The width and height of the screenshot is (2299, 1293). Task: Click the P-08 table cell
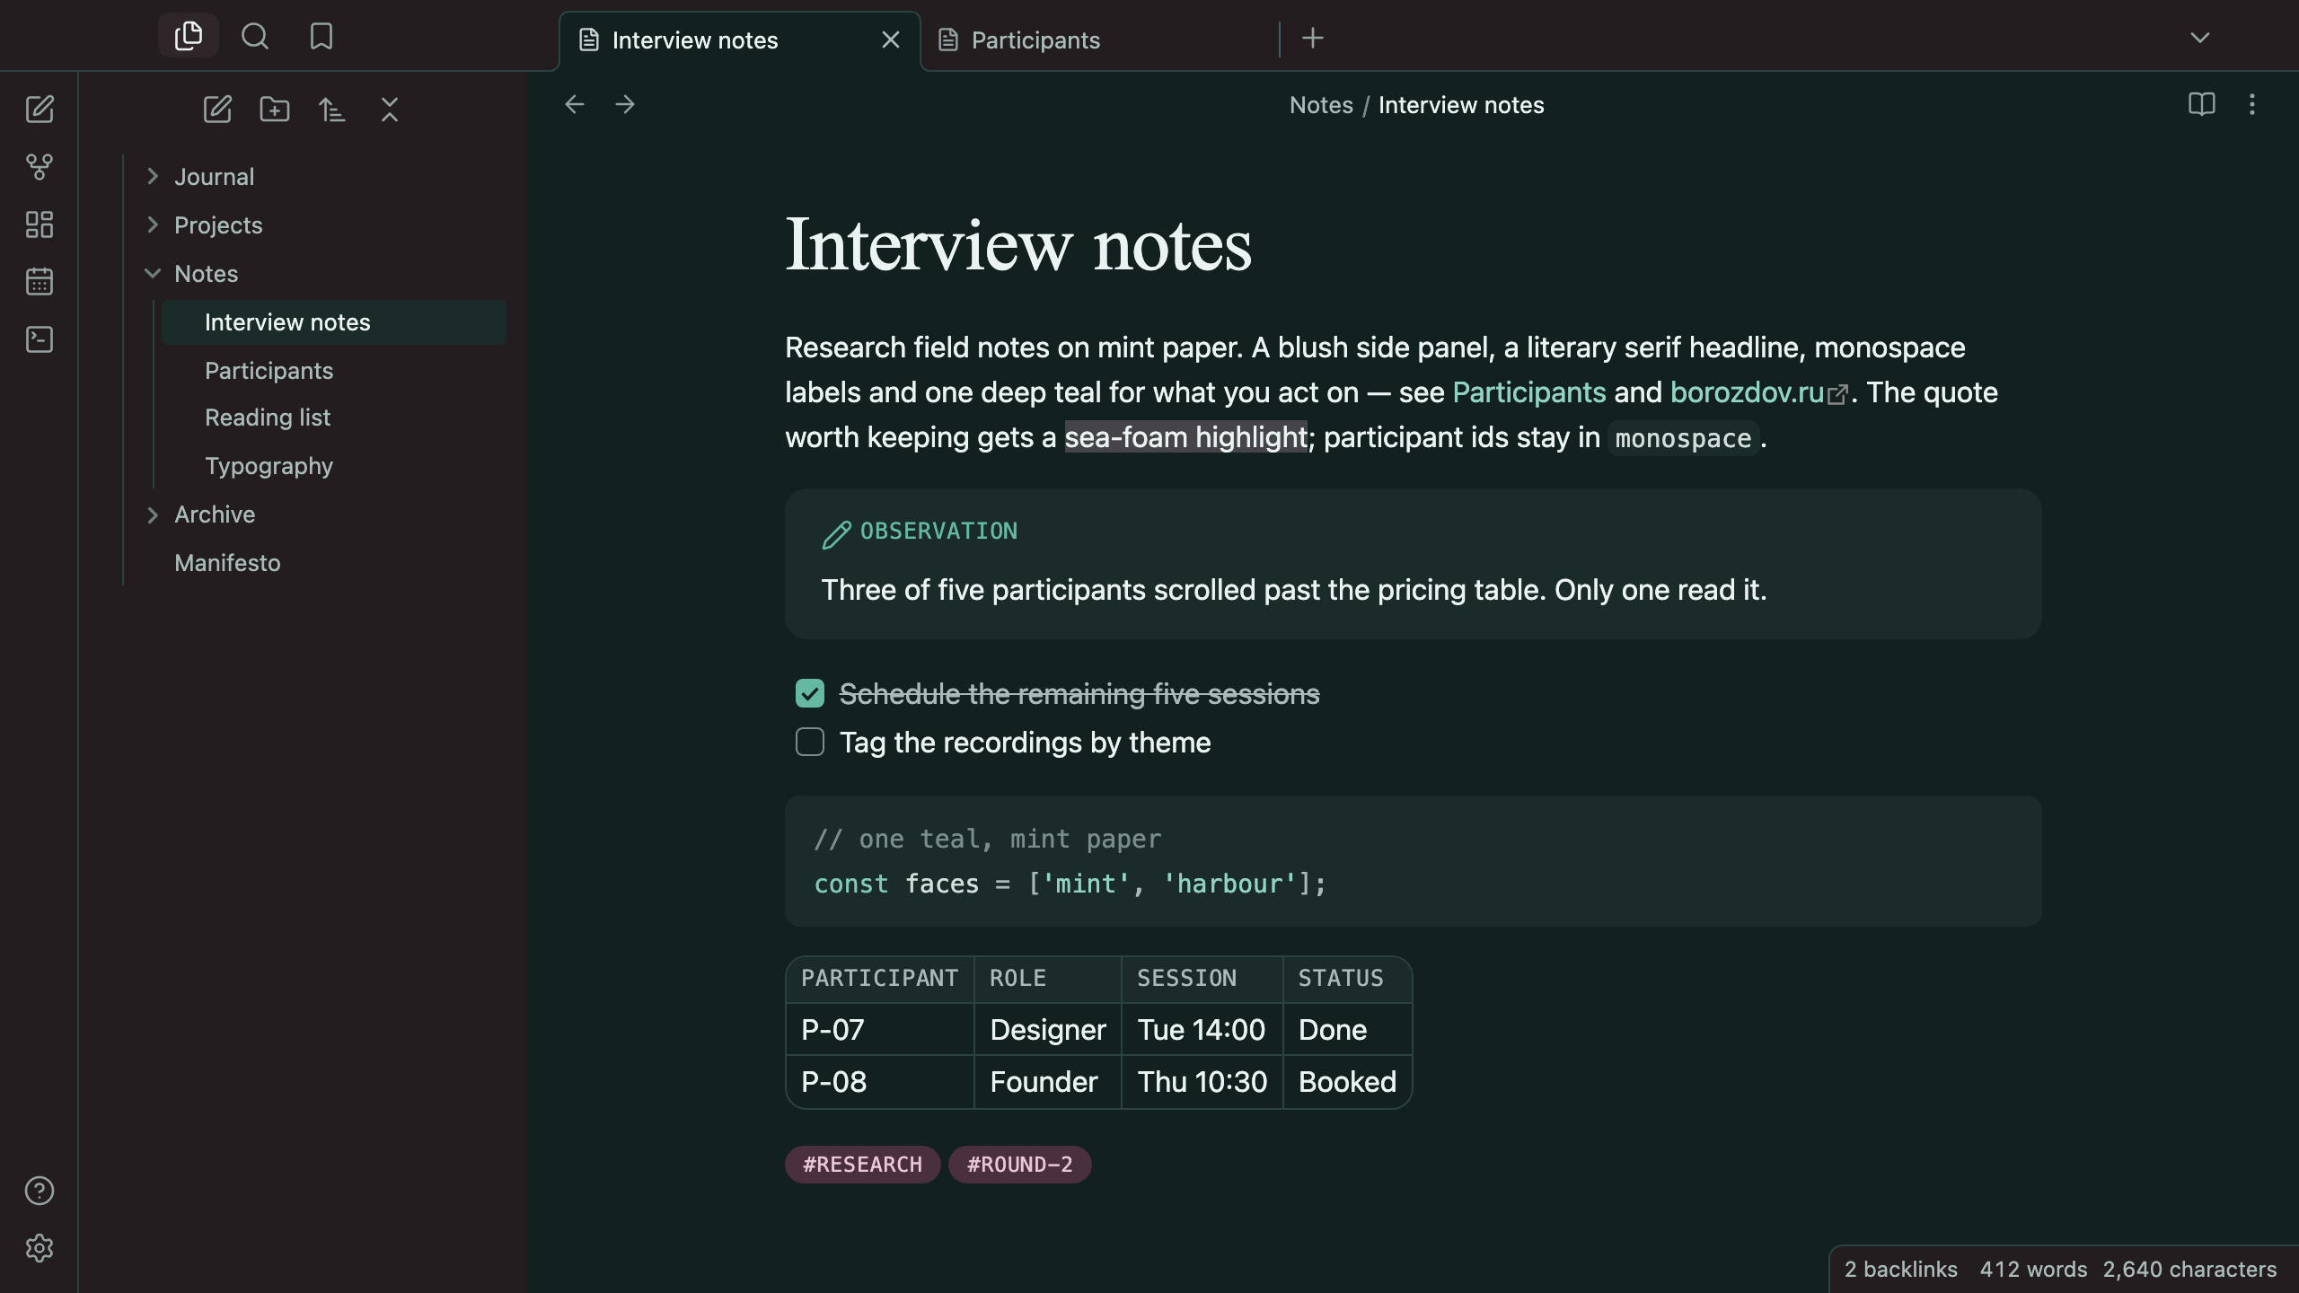coord(880,1082)
